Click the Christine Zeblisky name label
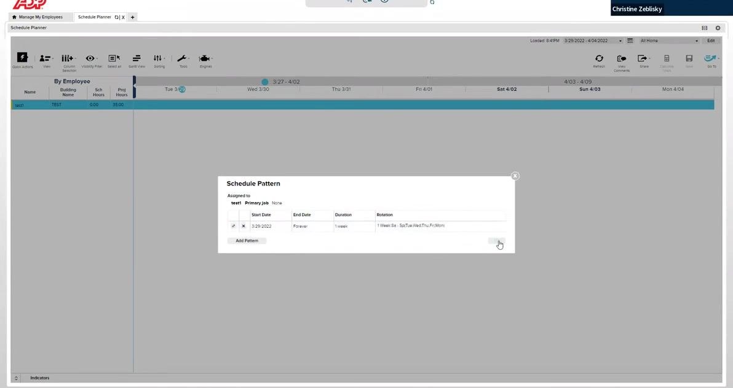This screenshot has height=388, width=733. click(x=636, y=9)
